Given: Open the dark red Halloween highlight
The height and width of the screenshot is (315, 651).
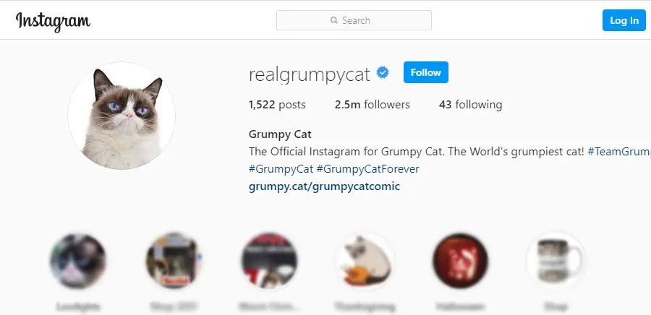Looking at the screenshot, I should [460, 261].
